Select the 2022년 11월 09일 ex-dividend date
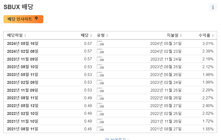 click(x=23, y=90)
